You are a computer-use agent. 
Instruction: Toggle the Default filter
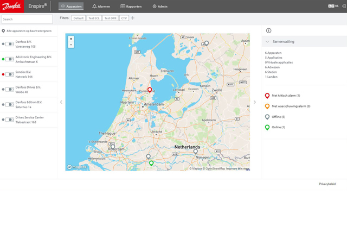point(79,18)
